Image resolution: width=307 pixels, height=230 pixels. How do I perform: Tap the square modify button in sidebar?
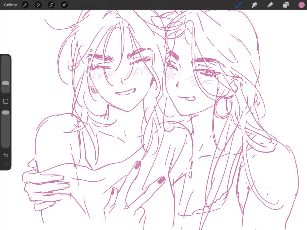click(x=6, y=101)
